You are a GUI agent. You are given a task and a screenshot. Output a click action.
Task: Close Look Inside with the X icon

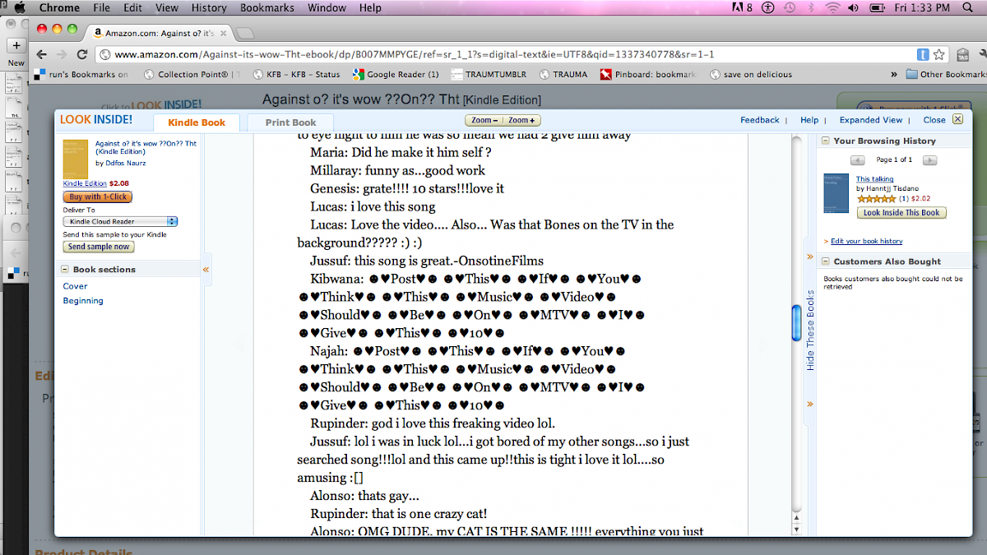[957, 119]
